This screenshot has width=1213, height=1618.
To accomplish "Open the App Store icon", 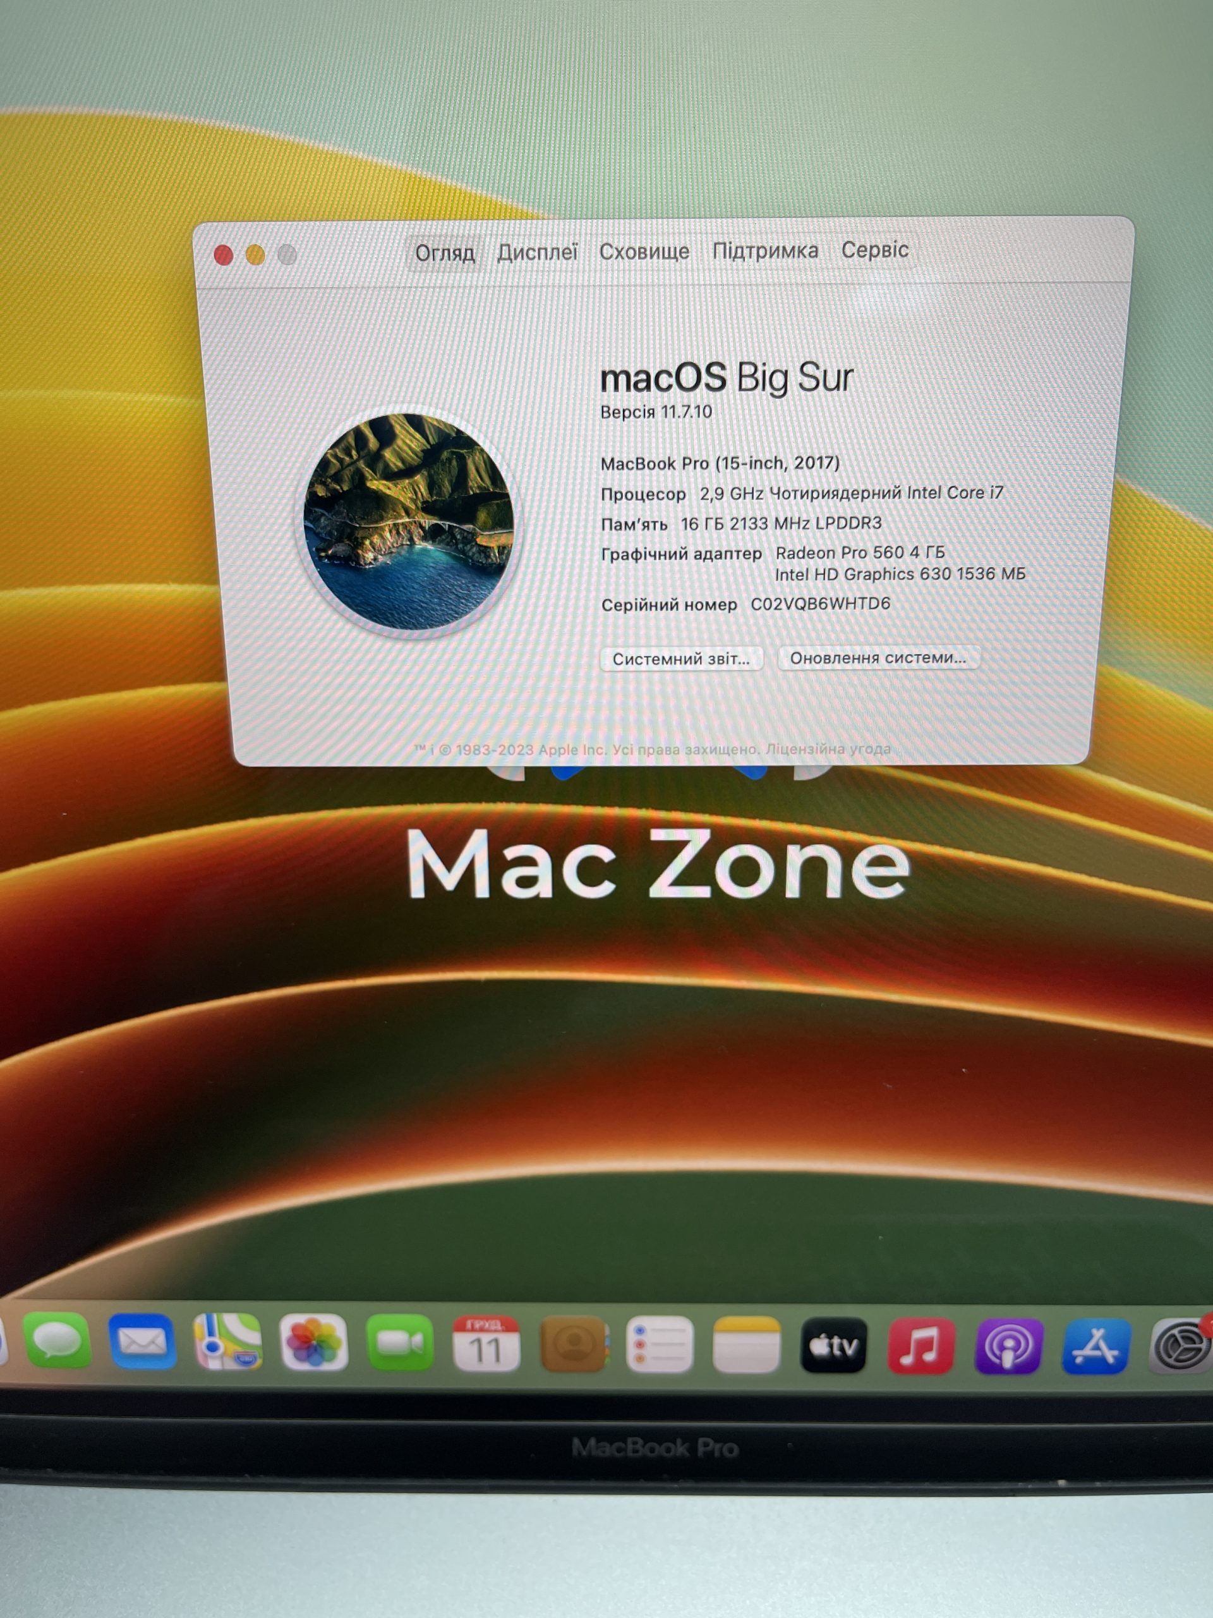I will point(1095,1347).
